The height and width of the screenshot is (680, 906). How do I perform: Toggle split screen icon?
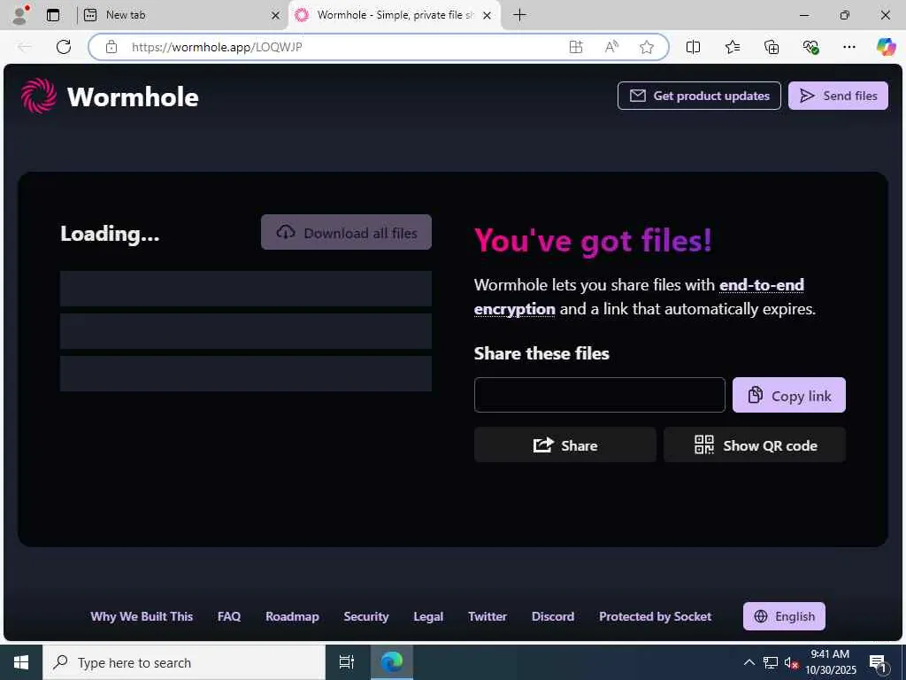click(x=693, y=47)
